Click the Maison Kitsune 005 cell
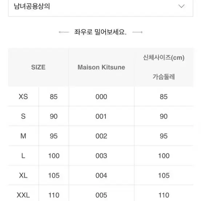The image size is (201, 201). (101, 195)
